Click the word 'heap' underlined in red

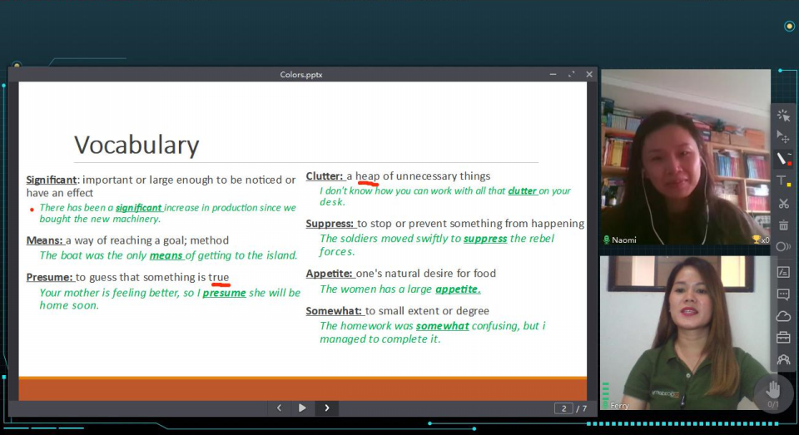point(367,176)
